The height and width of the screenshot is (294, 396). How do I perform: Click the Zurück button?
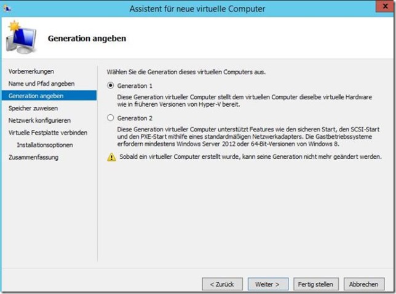click(x=222, y=284)
